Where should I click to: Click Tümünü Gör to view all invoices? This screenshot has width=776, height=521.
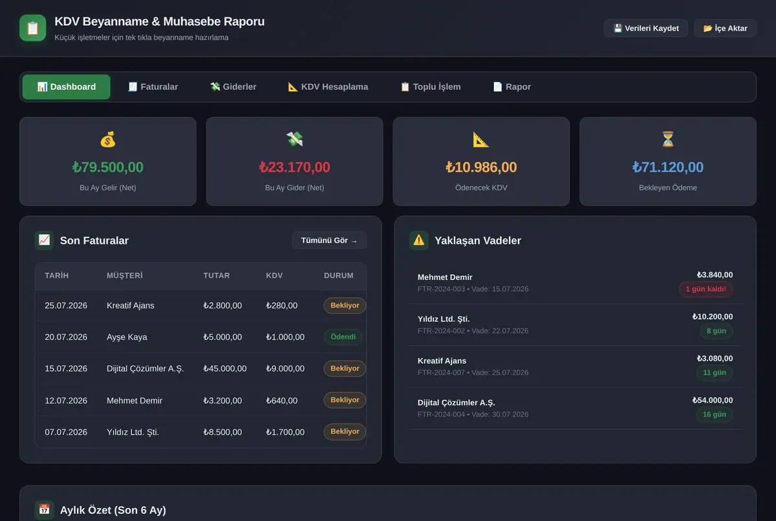(x=329, y=240)
